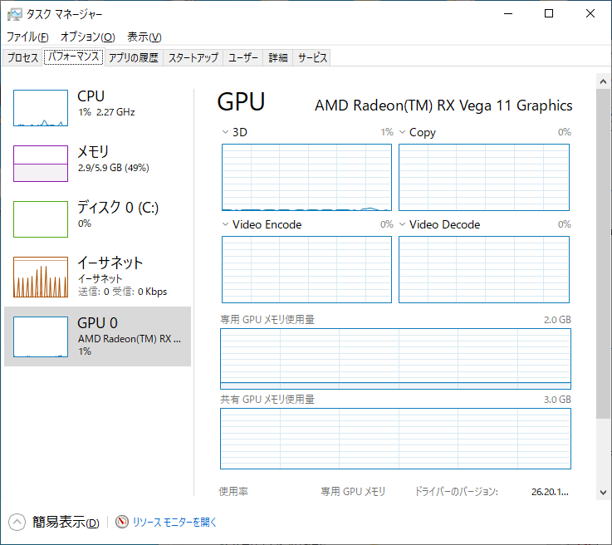Click the driver version value 26.20.1...
612x545 pixels.
(550, 492)
